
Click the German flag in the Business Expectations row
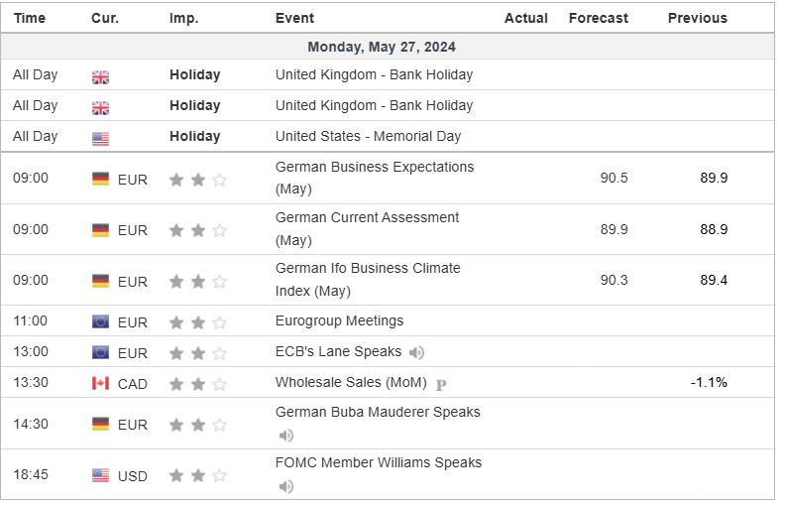[x=100, y=179]
